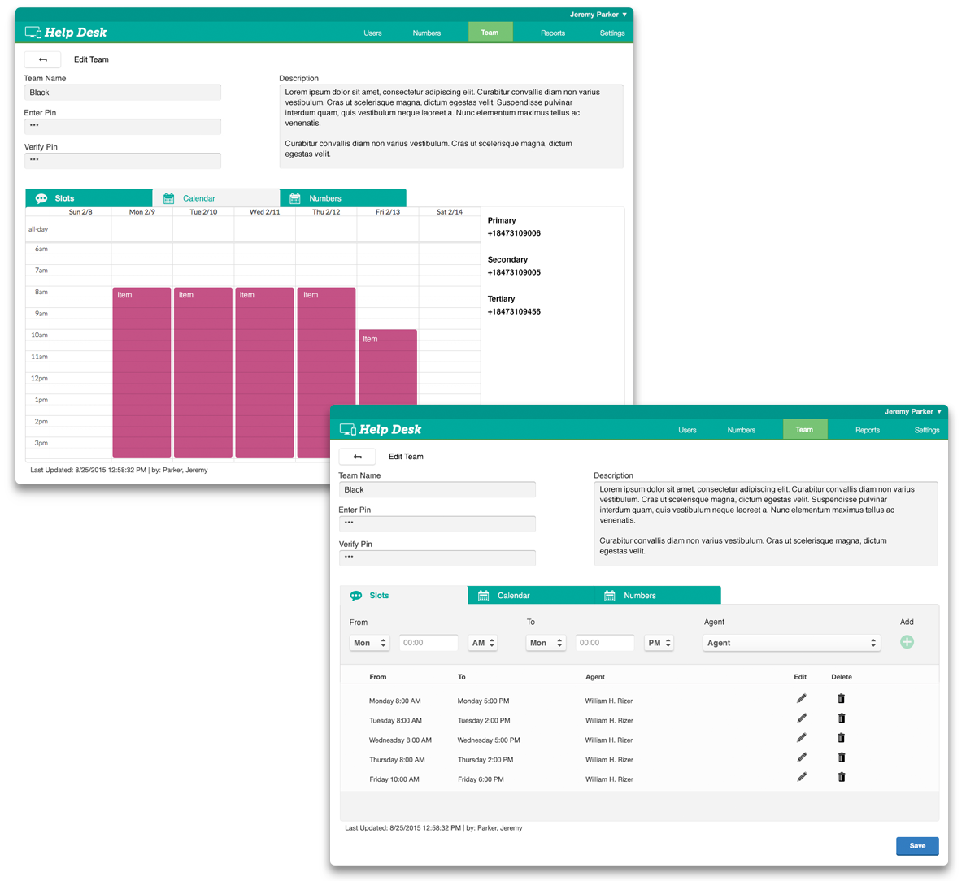The image size is (966, 881).
Task: Open the To day dropdown showing Mon
Action: pos(546,643)
